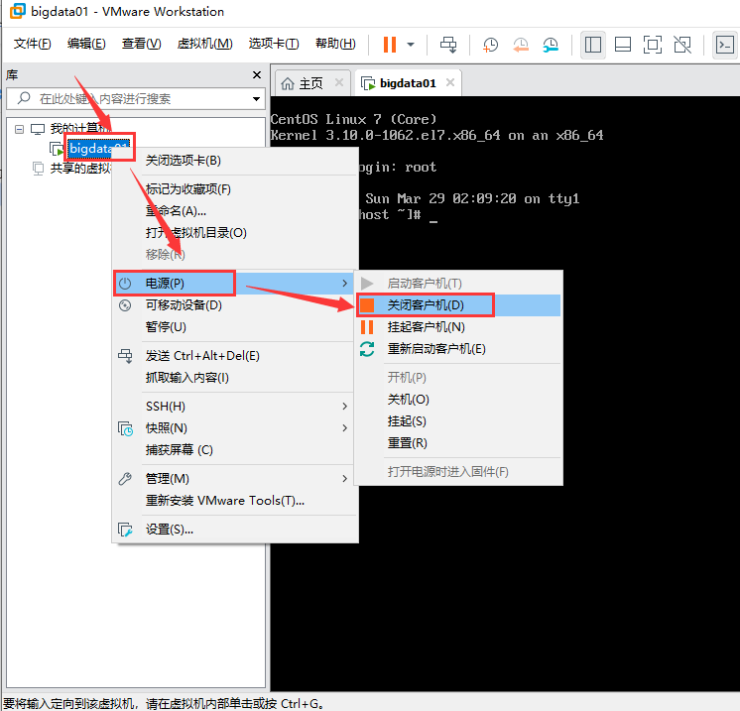Image resolution: width=740 pixels, height=711 pixels.
Task: Open the library search filter dropdown arrow
Action: (256, 99)
